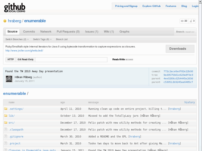Open the .settings/ folder

pyautogui.click(x=16, y=109)
